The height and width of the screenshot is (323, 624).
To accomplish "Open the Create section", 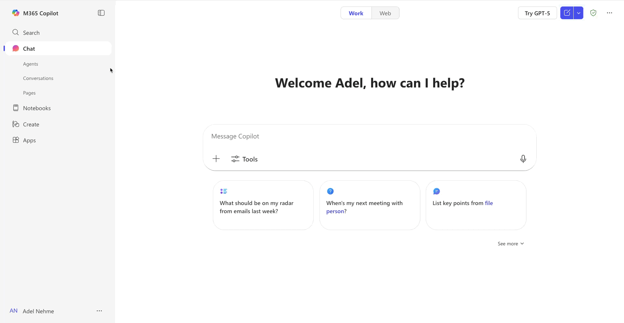I will 31,124.
